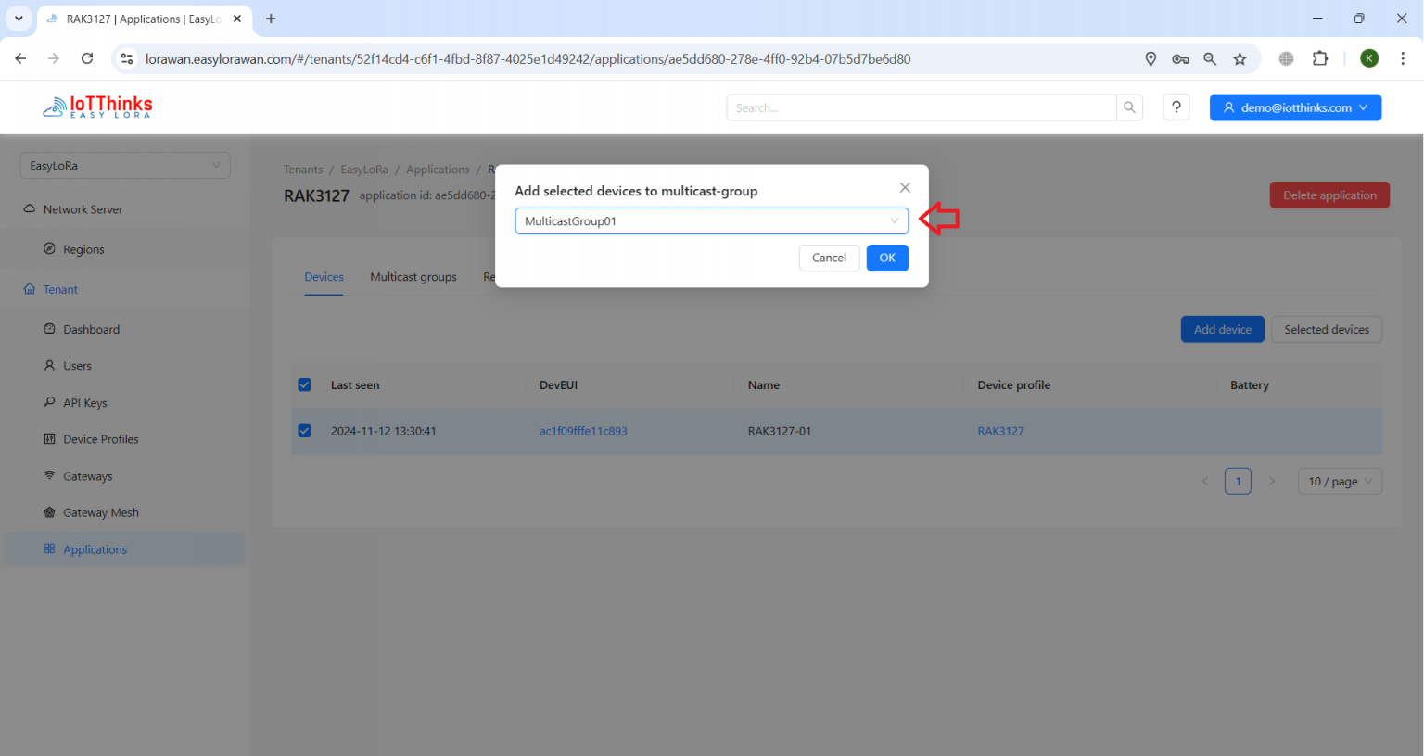Uncheck the RAK3127-01 device row
The image size is (1424, 756).
click(304, 431)
